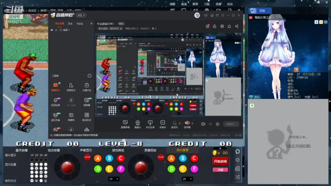Open the notebook icon beside 计时
331x186 pixels.
(237, 169)
